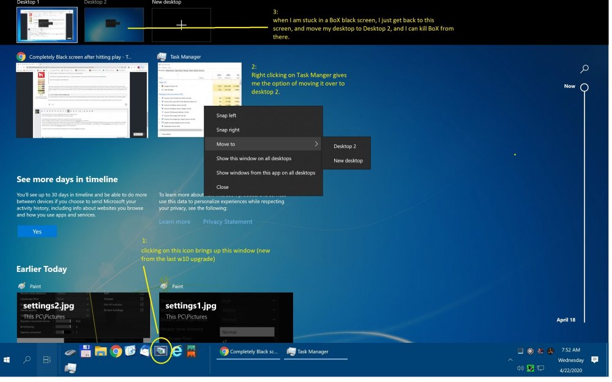Viewport: 612px width, 382px height.
Task: Add a New desktop with plus tile
Action: 182,25
